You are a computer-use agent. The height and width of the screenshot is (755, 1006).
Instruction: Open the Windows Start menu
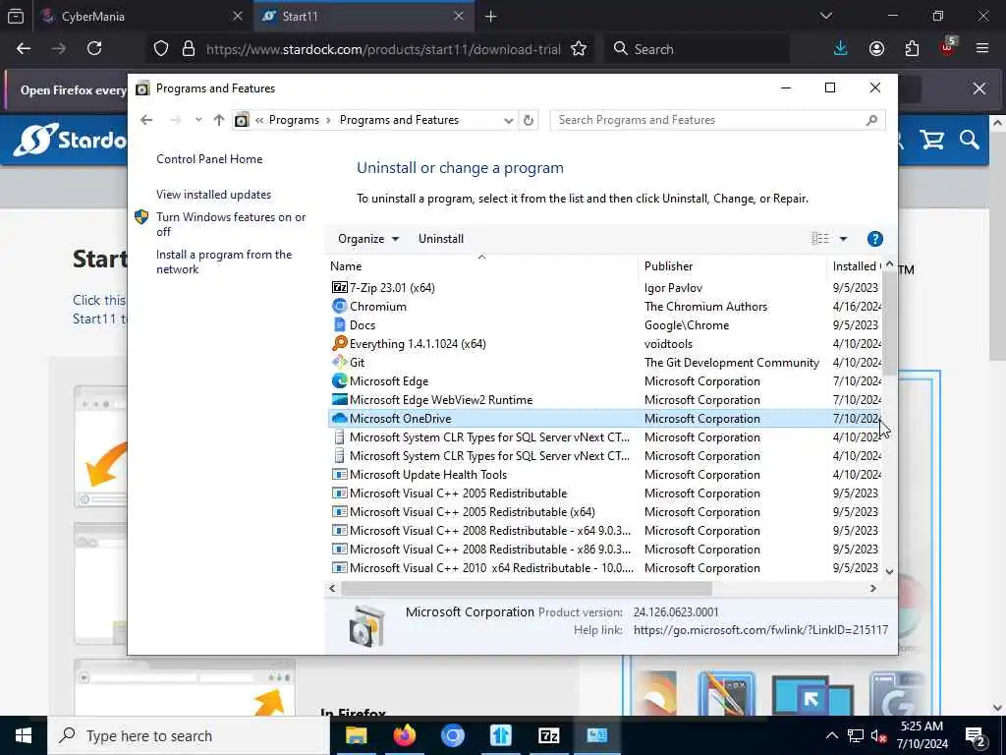[x=24, y=735]
